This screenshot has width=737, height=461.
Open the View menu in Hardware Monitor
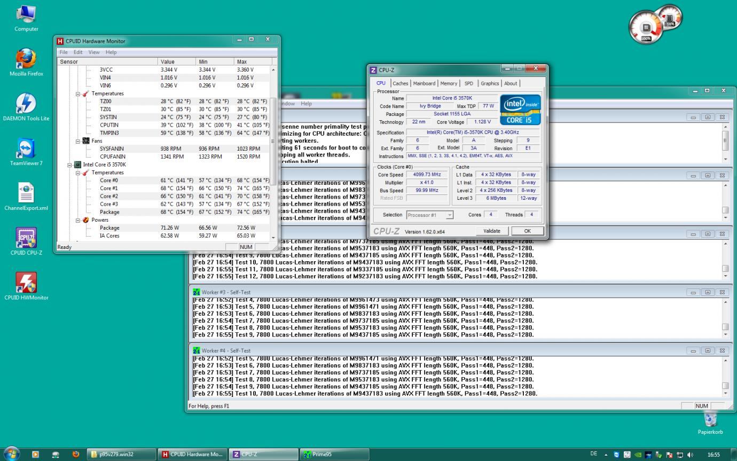(x=94, y=52)
